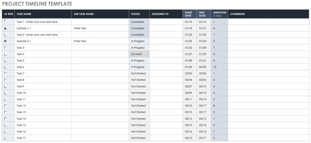Image resolution: width=311 pixels, height=143 pixels.
Task: Select the Complete status for Task 1
Action: (x=139, y=22)
